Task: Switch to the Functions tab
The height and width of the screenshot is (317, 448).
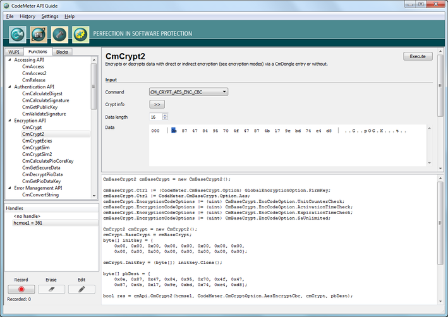Action: pos(37,51)
